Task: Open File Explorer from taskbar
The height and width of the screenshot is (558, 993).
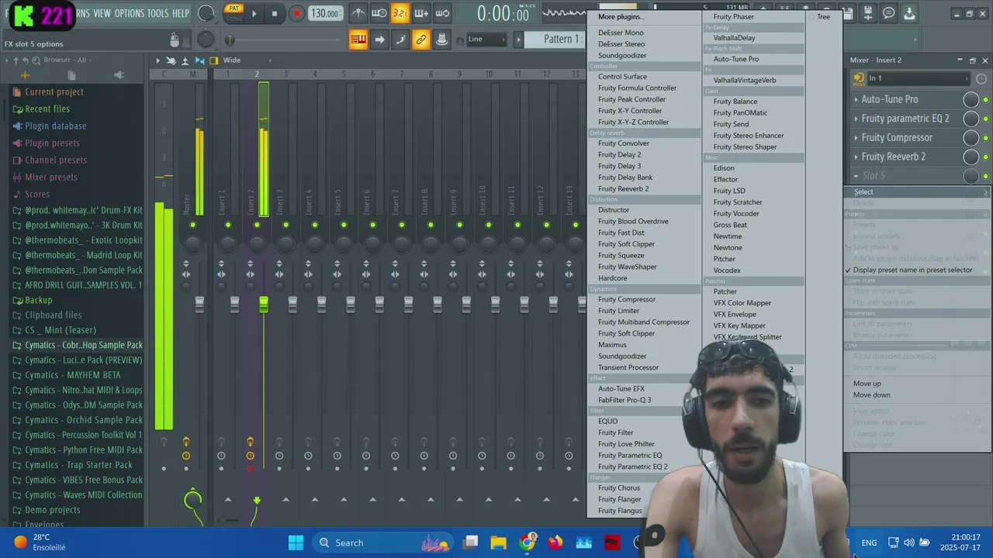Action: point(498,542)
